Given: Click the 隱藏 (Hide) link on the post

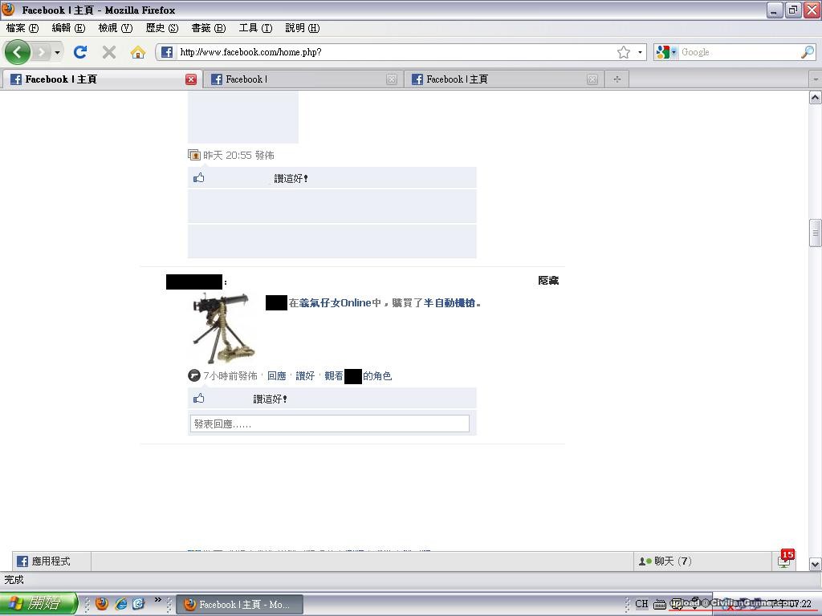Looking at the screenshot, I should coord(548,281).
